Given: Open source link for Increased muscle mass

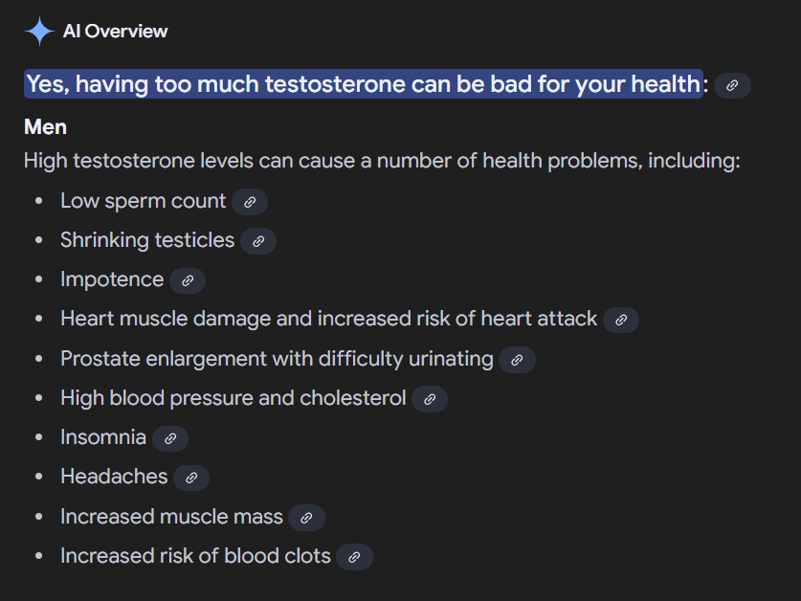Looking at the screenshot, I should pyautogui.click(x=306, y=518).
